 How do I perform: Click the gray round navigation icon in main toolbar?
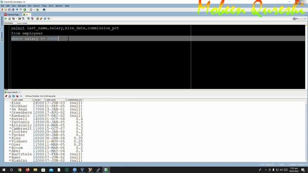point(31,10)
